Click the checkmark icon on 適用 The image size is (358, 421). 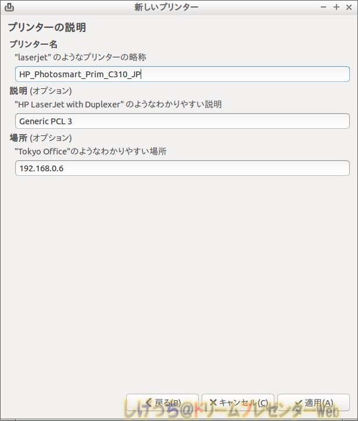(x=298, y=403)
